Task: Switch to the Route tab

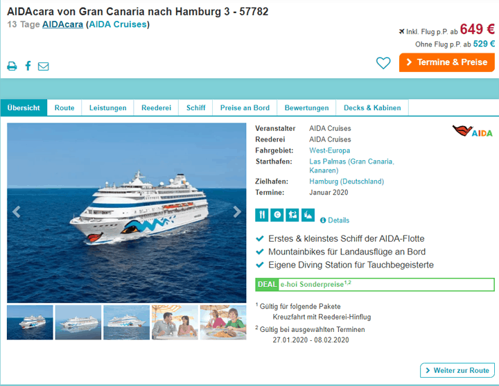Action: (64, 108)
